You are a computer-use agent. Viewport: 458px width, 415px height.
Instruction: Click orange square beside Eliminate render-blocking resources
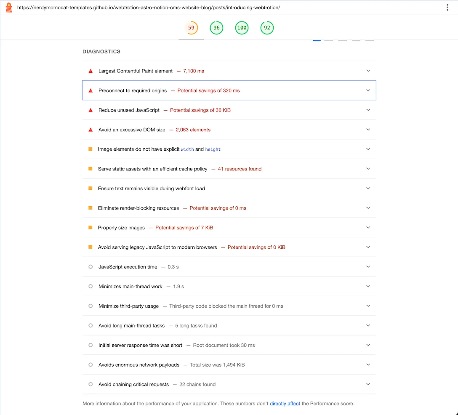[x=91, y=208]
